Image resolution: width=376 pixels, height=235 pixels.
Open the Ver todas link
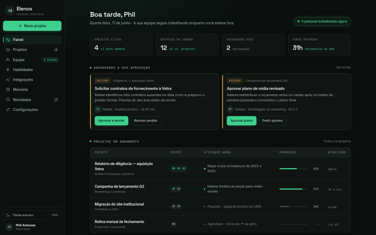pos(343,67)
